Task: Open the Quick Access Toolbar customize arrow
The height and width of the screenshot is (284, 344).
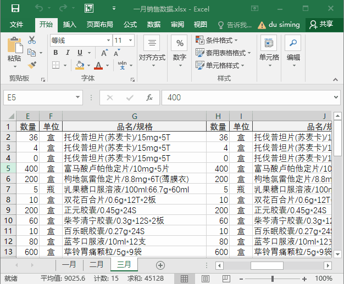Action: click(114, 9)
